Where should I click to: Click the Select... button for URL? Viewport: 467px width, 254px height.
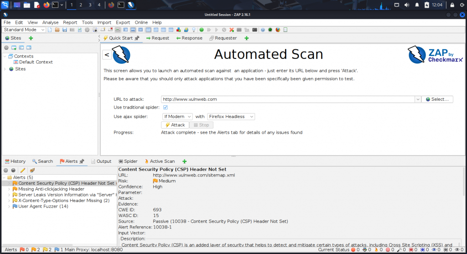(437, 99)
